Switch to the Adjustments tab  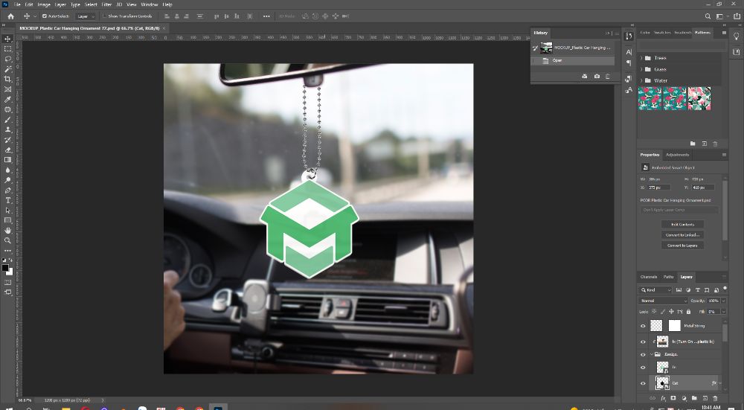coord(677,155)
